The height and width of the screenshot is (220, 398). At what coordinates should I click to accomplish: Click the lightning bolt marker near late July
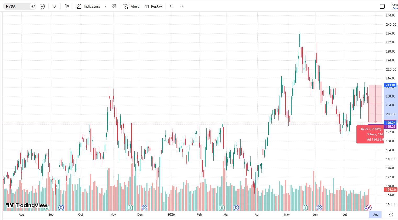(x=368, y=208)
